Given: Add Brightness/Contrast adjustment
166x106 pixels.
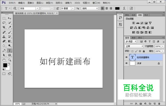Looking at the screenshot, I should pyautogui.click(x=134, y=23).
